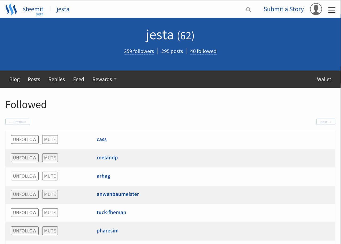Open roelandp profile link
Image resolution: width=341 pixels, height=244 pixels.
coord(107,158)
